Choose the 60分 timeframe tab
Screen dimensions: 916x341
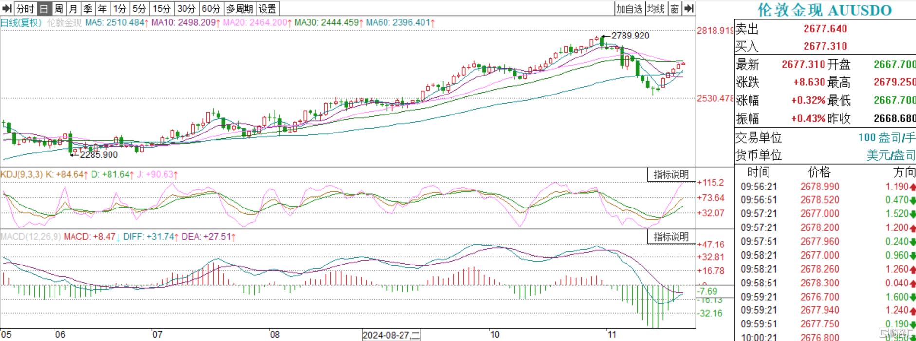click(211, 9)
